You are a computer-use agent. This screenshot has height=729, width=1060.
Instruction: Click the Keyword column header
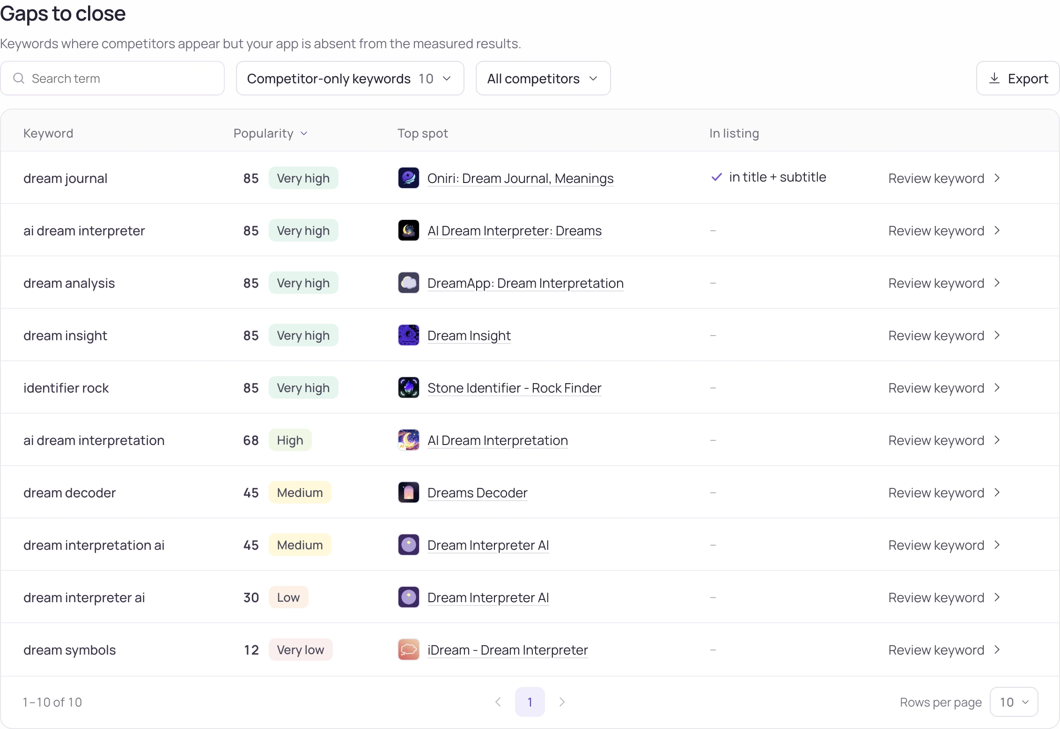click(48, 133)
